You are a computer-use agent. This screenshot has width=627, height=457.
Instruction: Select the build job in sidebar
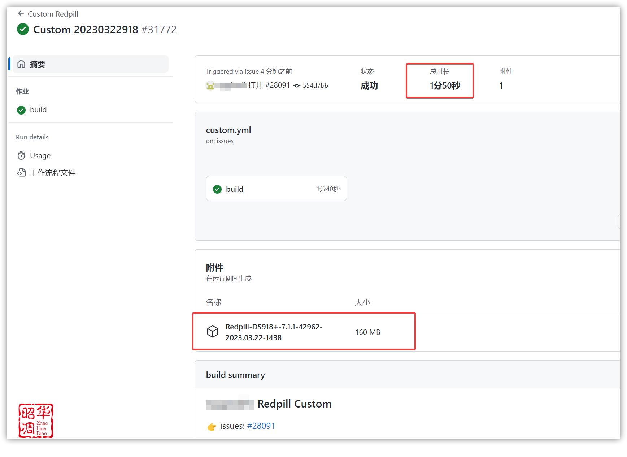click(x=38, y=110)
